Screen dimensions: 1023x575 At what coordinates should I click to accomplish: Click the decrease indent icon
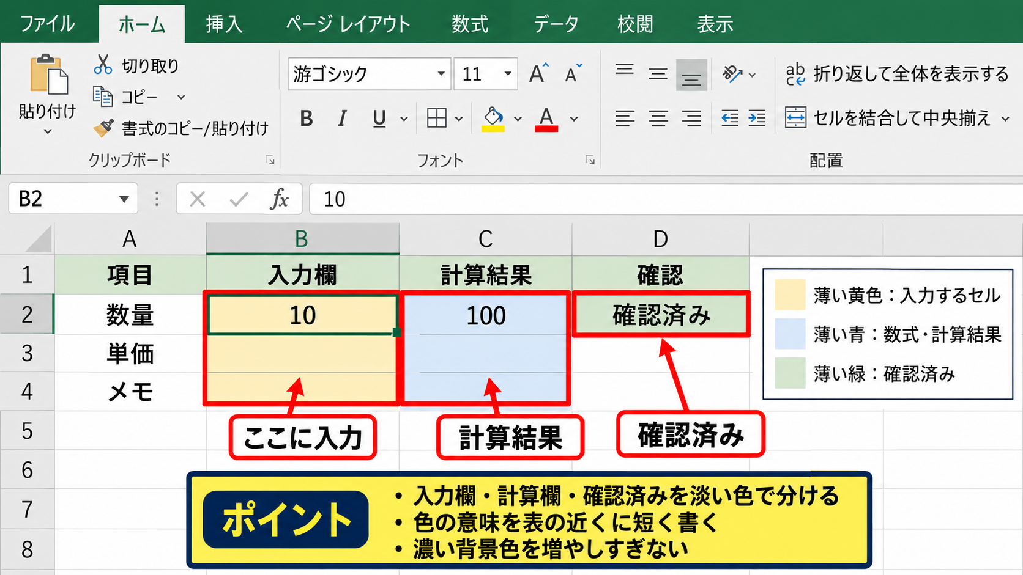(730, 118)
